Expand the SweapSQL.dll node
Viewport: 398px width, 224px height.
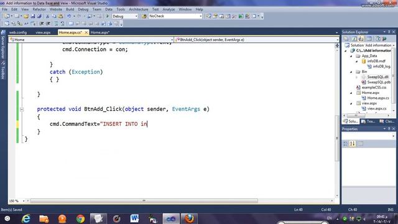[x=356, y=77]
